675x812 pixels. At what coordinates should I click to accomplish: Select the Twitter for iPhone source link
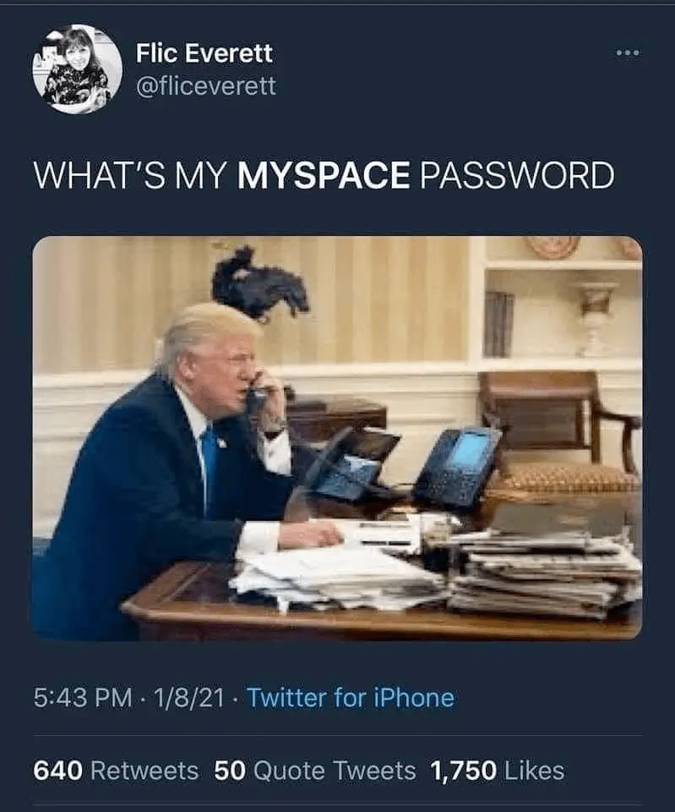pyautogui.click(x=351, y=698)
